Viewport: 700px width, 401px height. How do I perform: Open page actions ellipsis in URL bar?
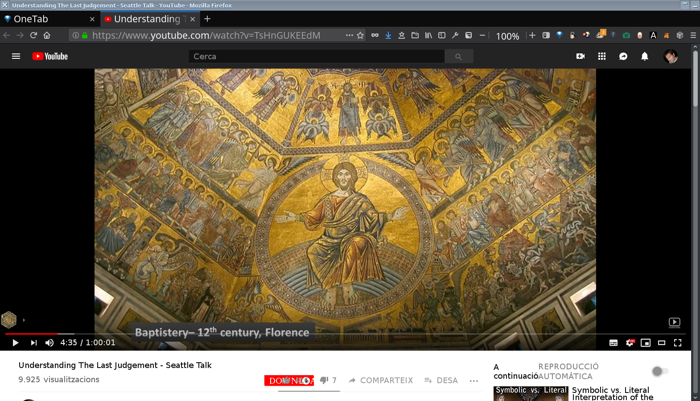350,35
